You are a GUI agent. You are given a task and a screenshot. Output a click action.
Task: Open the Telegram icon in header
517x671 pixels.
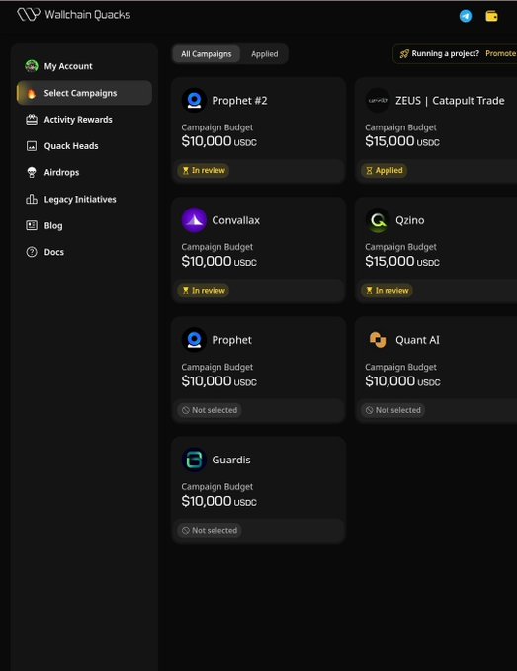click(x=466, y=16)
